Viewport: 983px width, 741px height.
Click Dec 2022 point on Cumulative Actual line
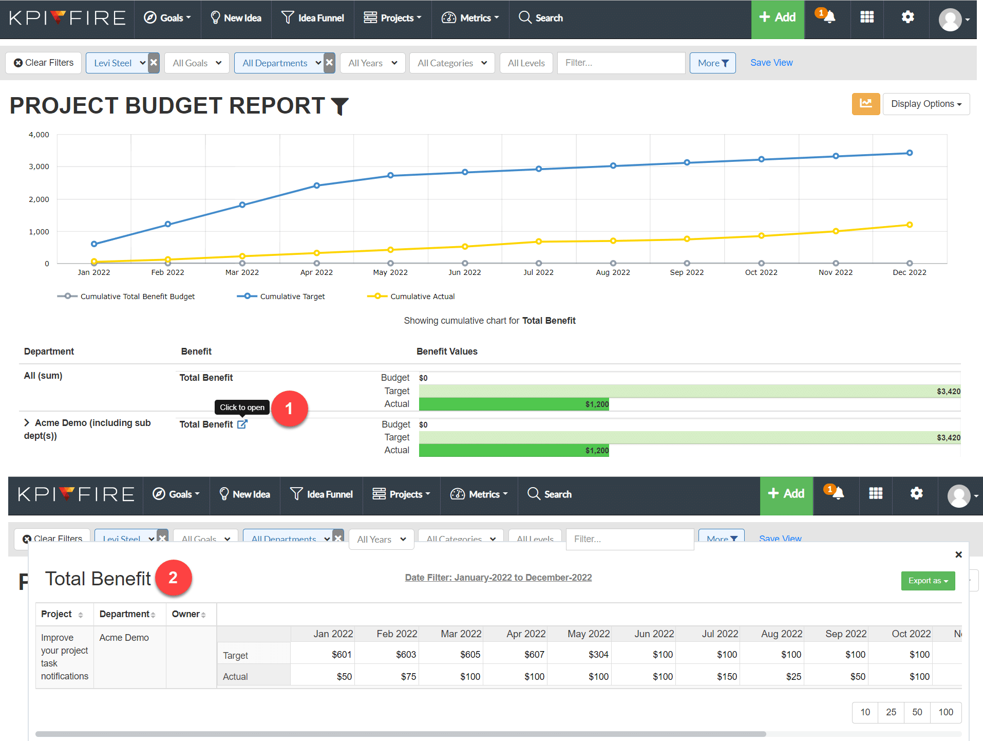point(910,225)
